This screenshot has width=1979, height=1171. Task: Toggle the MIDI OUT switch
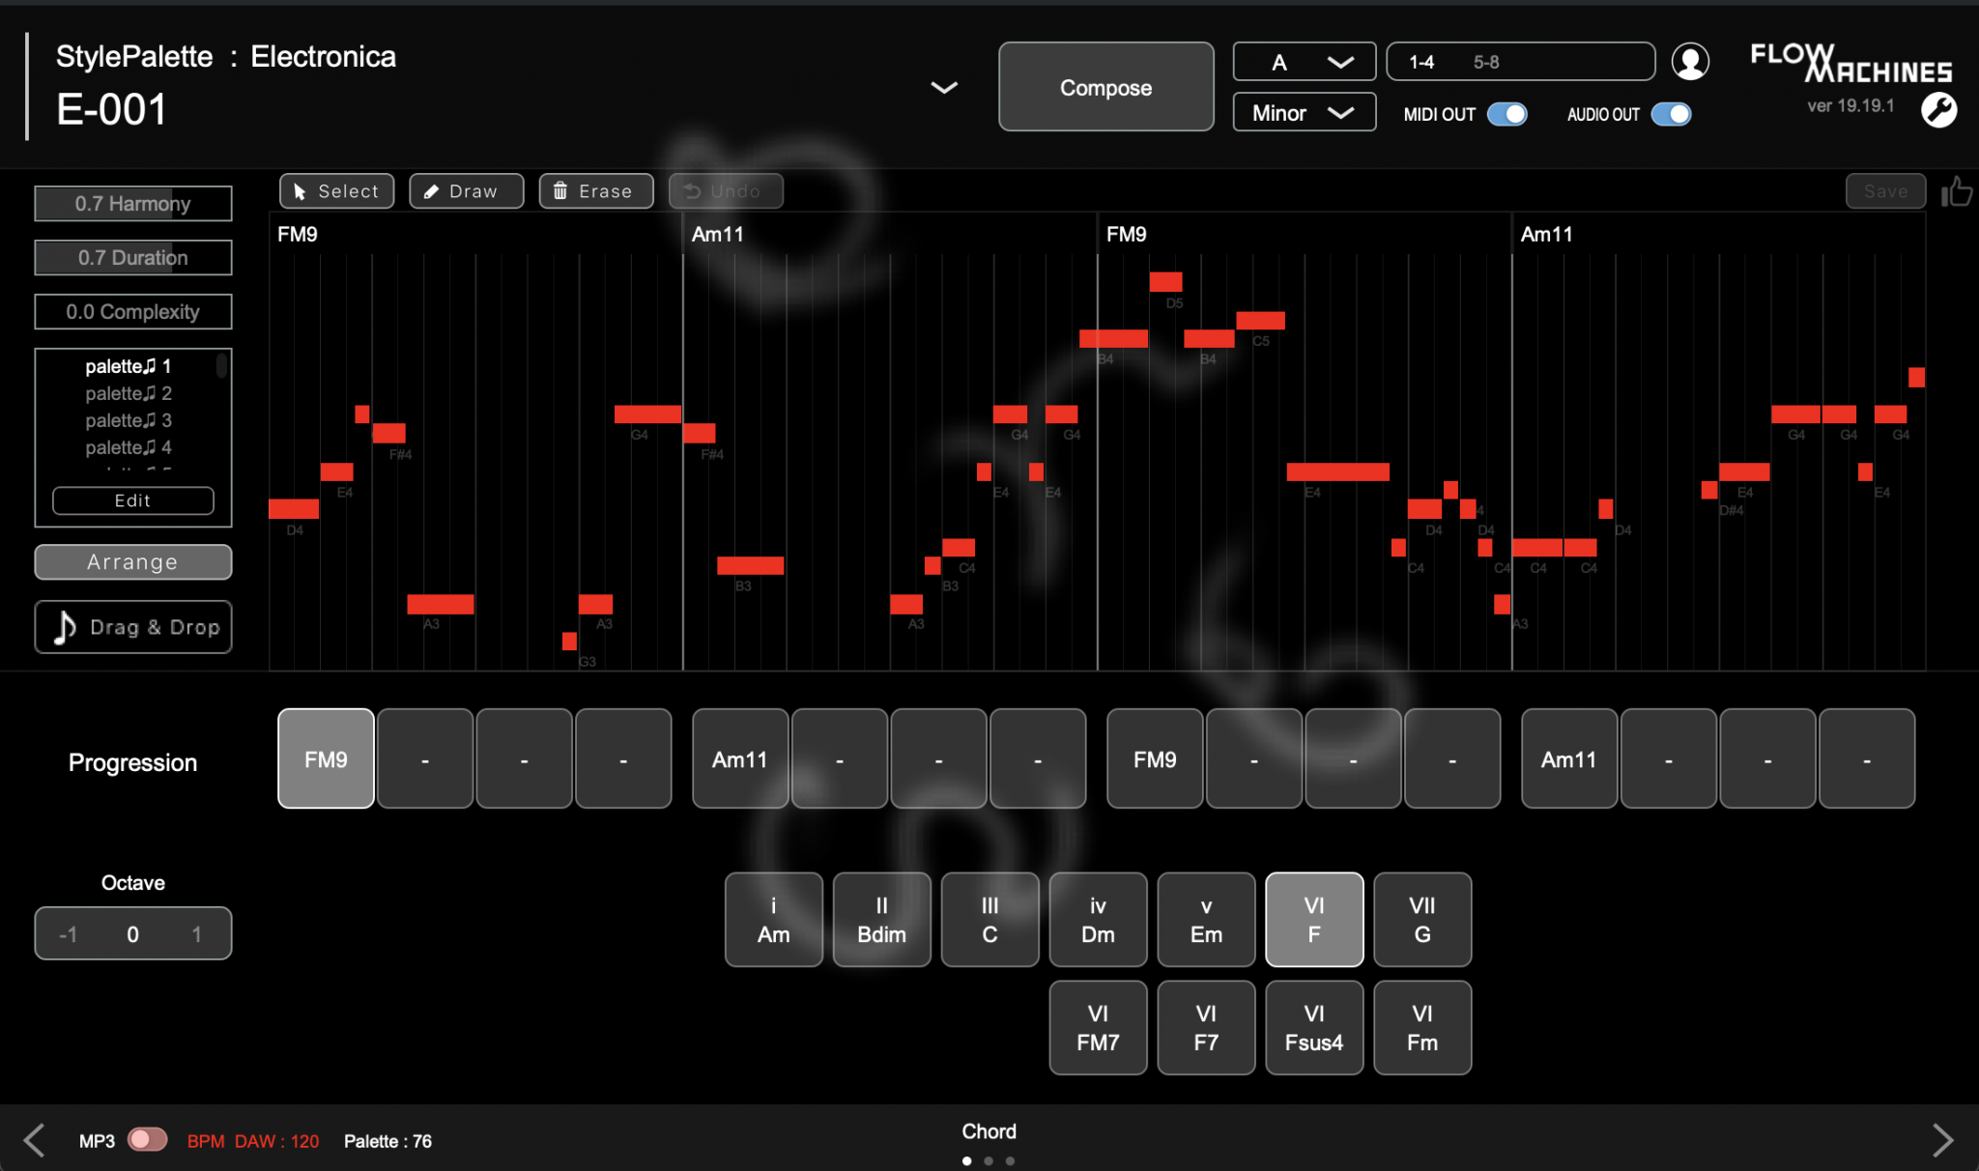tap(1507, 114)
